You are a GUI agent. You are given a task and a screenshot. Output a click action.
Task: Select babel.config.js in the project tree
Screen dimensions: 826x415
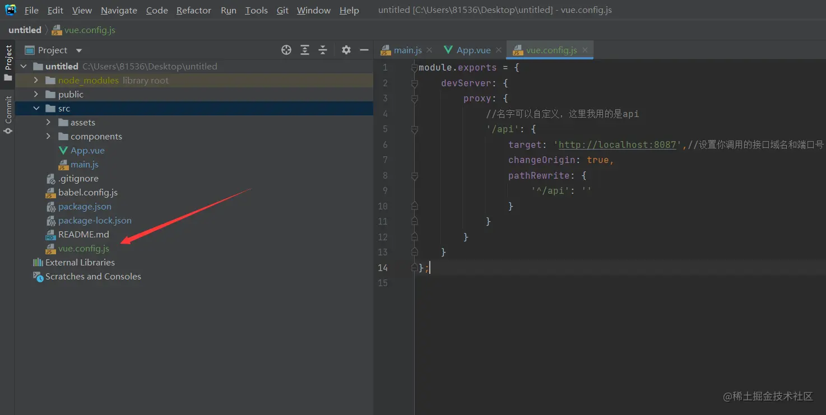point(88,193)
